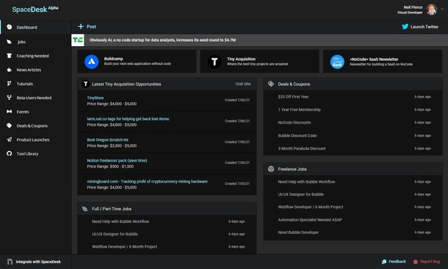Click 'Created 7/05/21' date text

point(237,184)
